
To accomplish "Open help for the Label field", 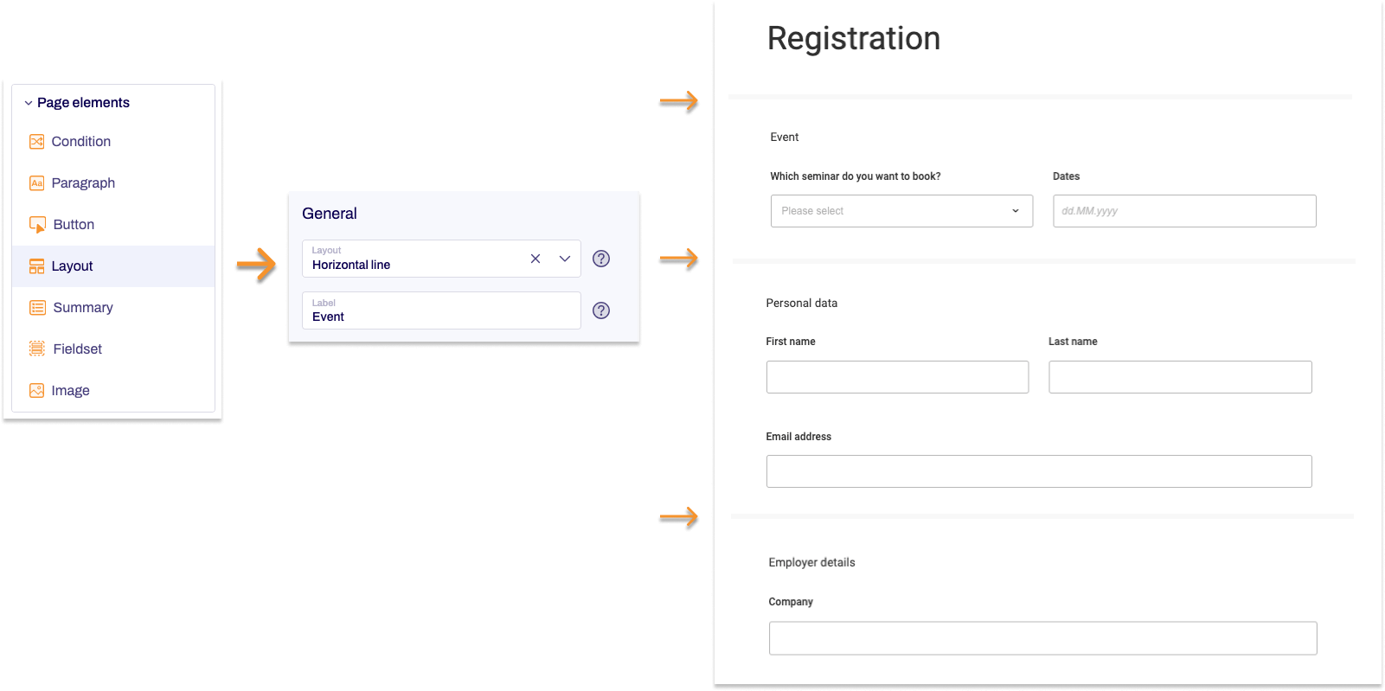I will tap(600, 310).
